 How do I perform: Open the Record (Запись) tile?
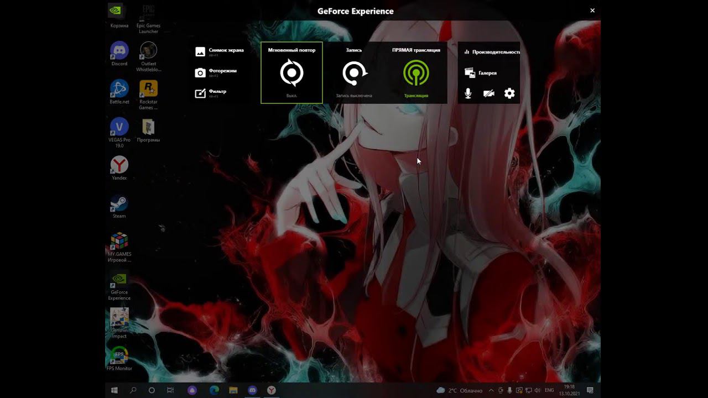(354, 72)
